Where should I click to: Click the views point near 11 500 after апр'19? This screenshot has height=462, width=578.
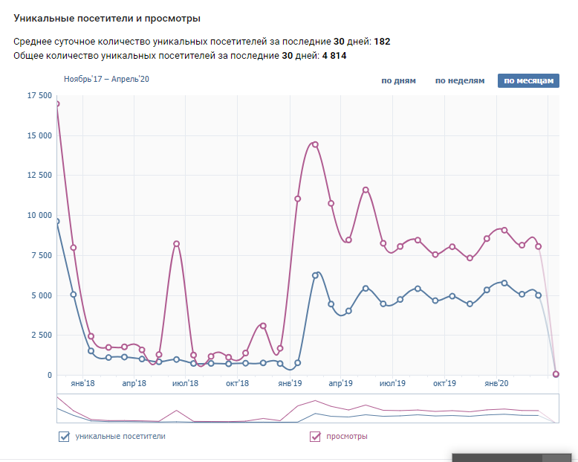point(366,190)
